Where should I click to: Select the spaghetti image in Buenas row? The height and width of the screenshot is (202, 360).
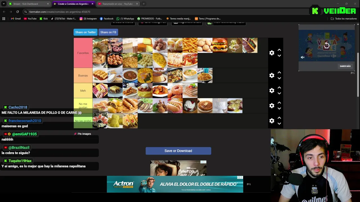tap(205, 75)
